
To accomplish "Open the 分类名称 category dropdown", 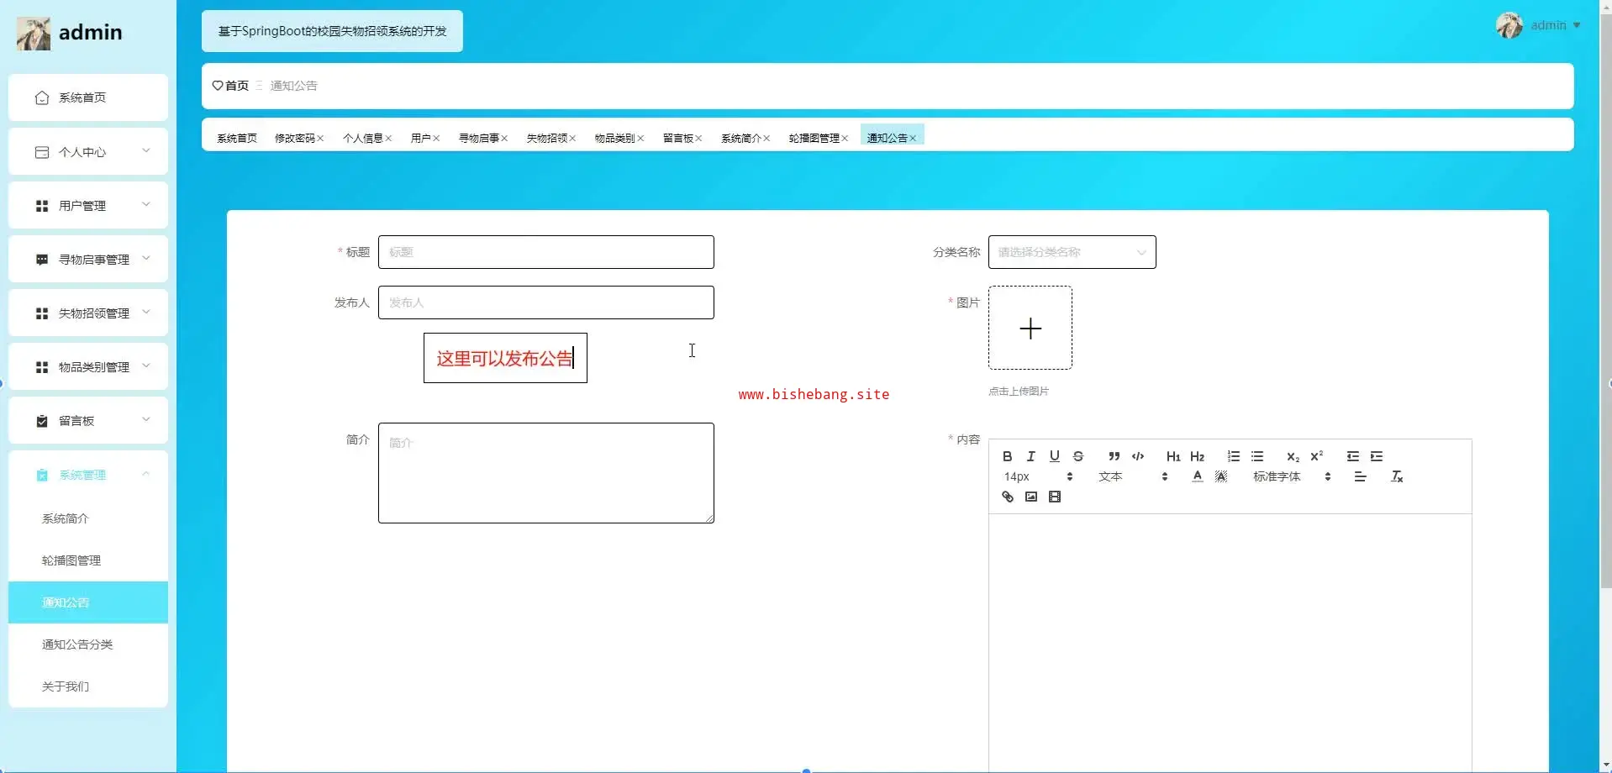I will pyautogui.click(x=1072, y=252).
